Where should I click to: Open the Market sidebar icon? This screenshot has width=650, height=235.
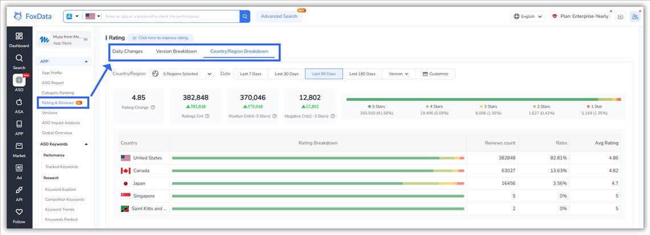[19, 146]
